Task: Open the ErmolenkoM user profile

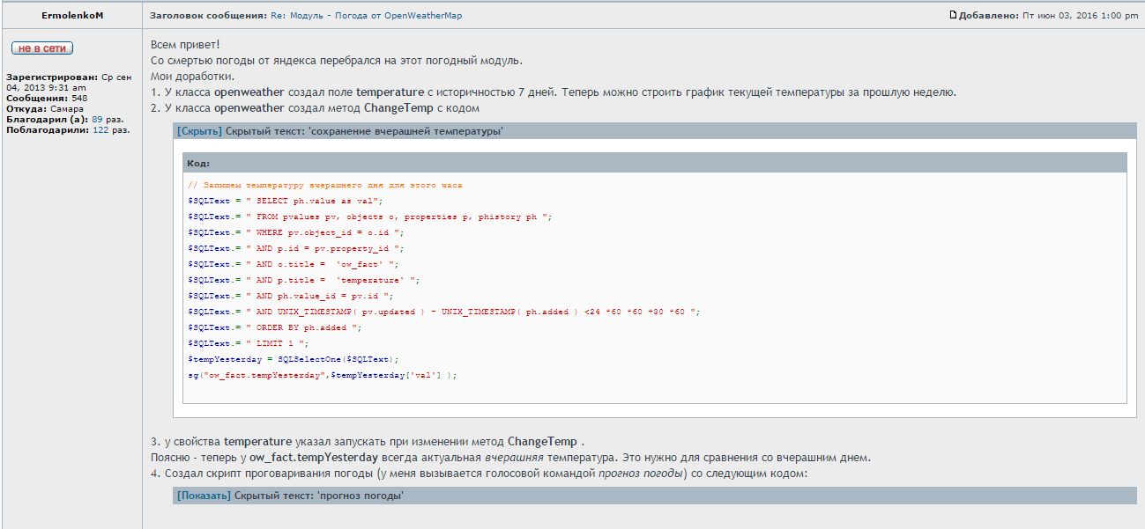Action: [72, 15]
